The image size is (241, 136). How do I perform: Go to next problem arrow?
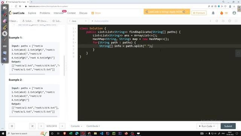(62, 126)
